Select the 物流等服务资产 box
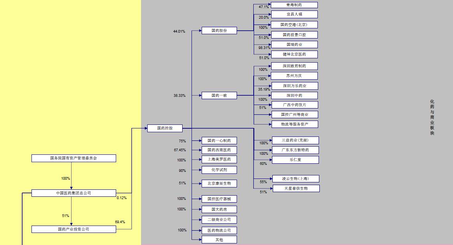Image resolution: width=453 pixels, height=245 pixels. [x=294, y=124]
